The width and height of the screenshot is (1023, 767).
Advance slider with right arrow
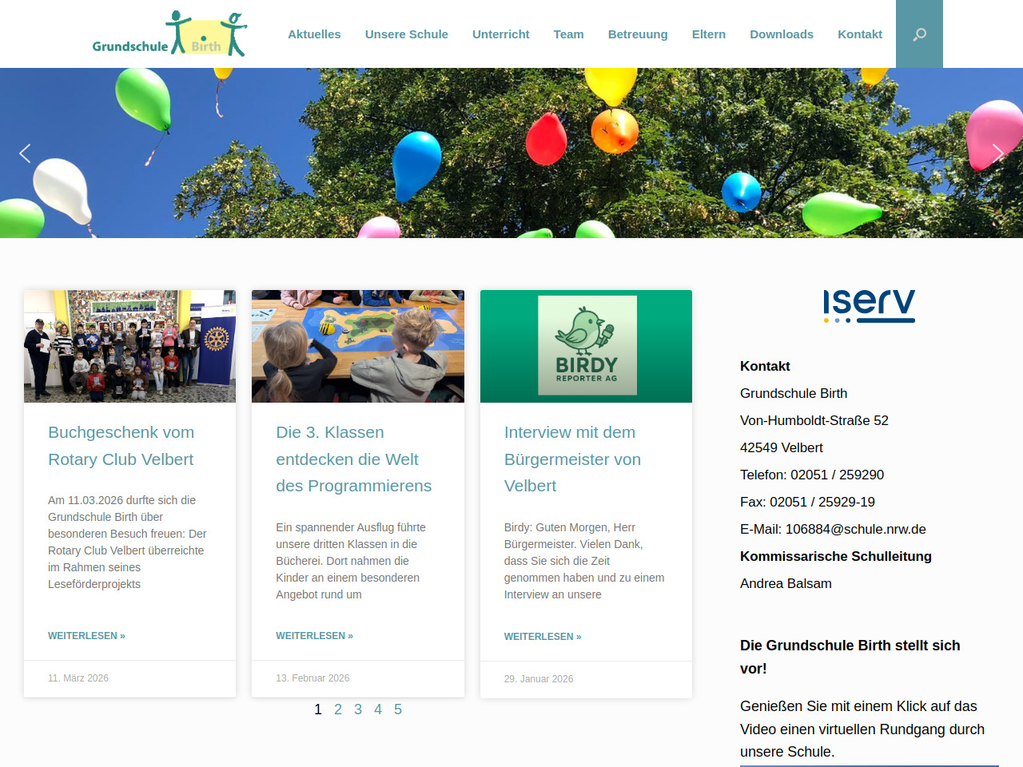pos(997,153)
